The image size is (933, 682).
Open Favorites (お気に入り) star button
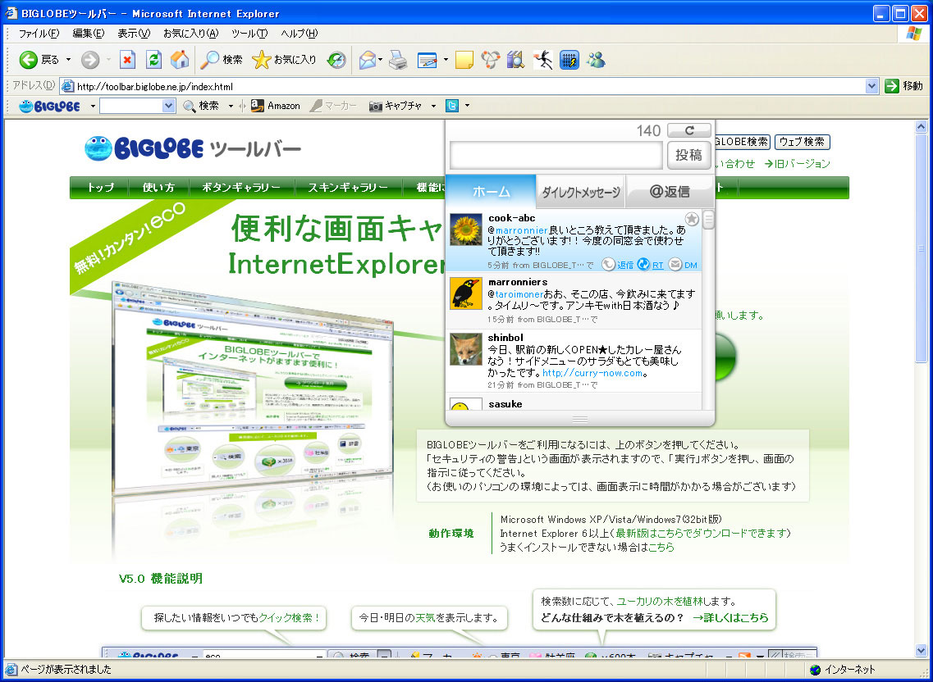click(x=284, y=60)
